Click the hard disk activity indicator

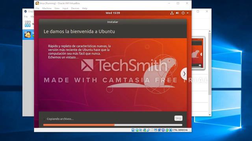[133, 130]
